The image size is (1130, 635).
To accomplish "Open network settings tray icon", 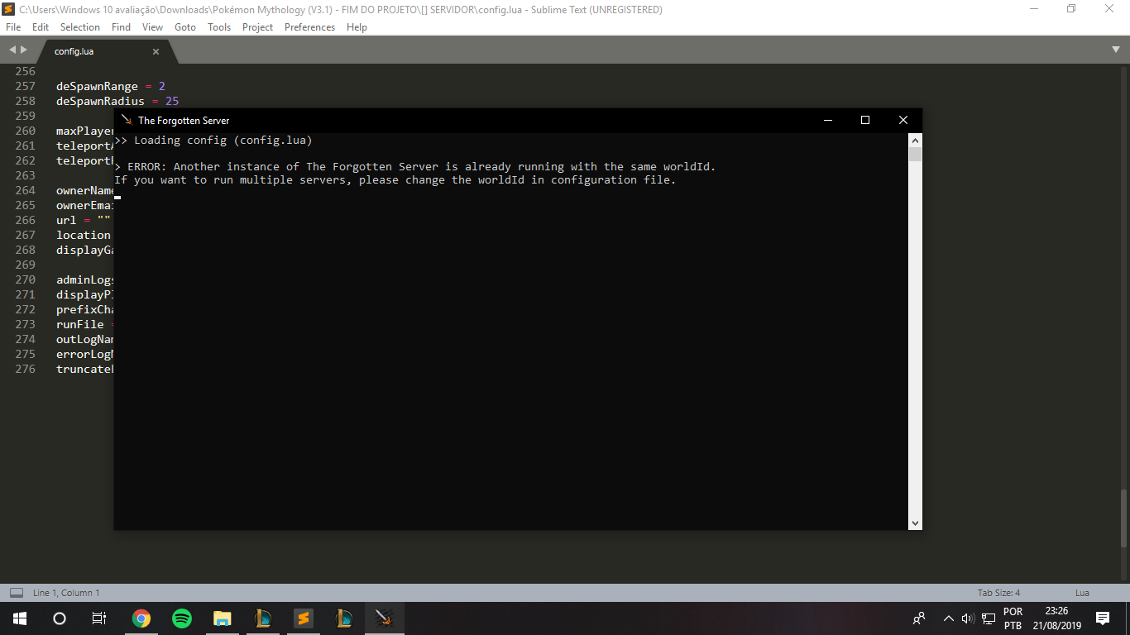I will 989,618.
